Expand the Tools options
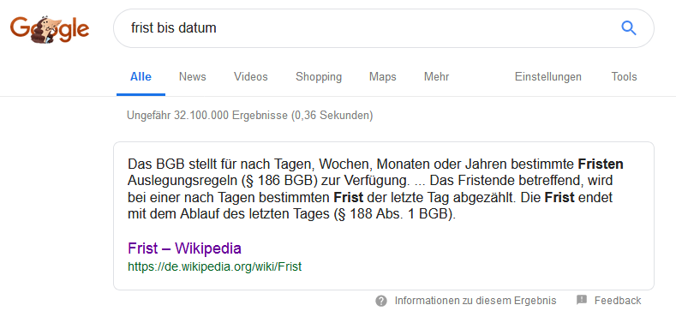Screen dimensions: 676x323 (624, 77)
